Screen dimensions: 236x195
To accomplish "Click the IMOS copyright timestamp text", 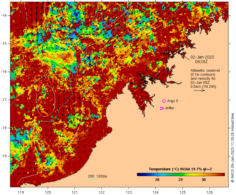I will tap(232, 148).
